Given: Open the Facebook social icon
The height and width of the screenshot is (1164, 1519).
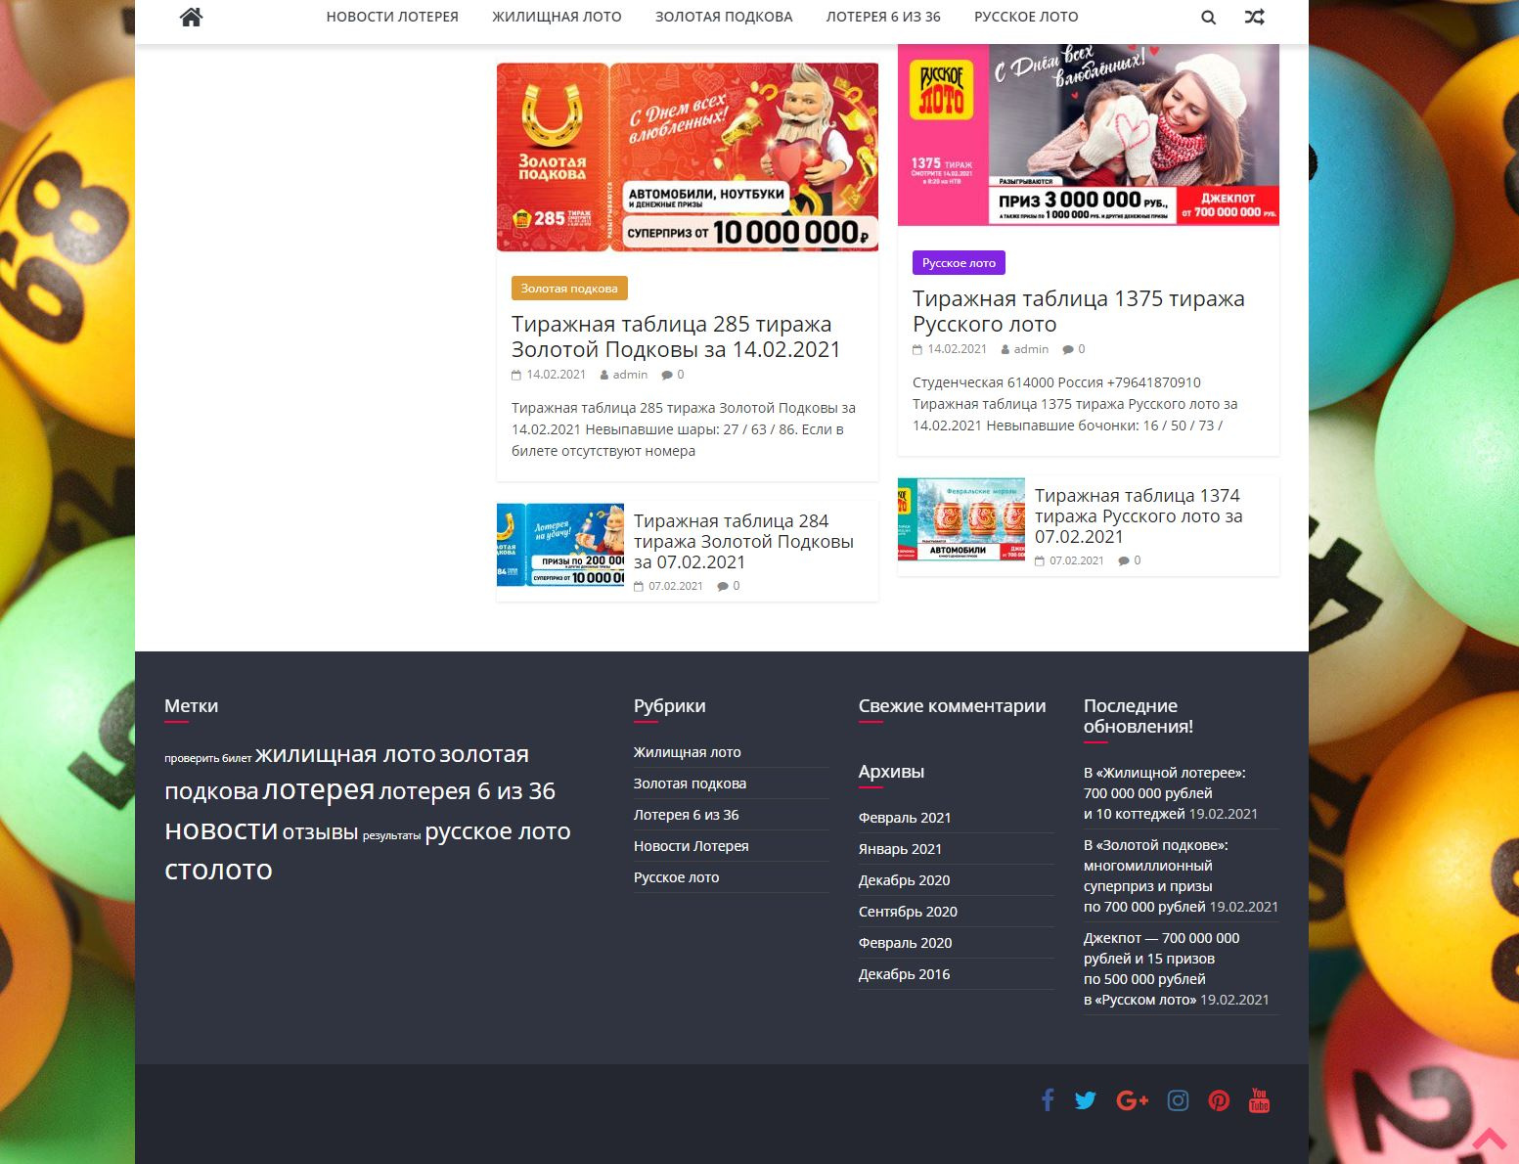Looking at the screenshot, I should click(1048, 1100).
